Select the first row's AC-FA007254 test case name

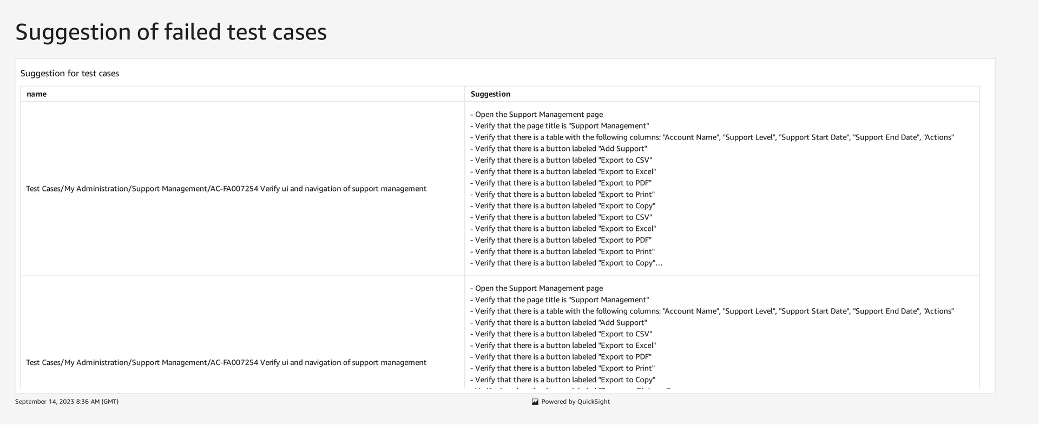226,189
